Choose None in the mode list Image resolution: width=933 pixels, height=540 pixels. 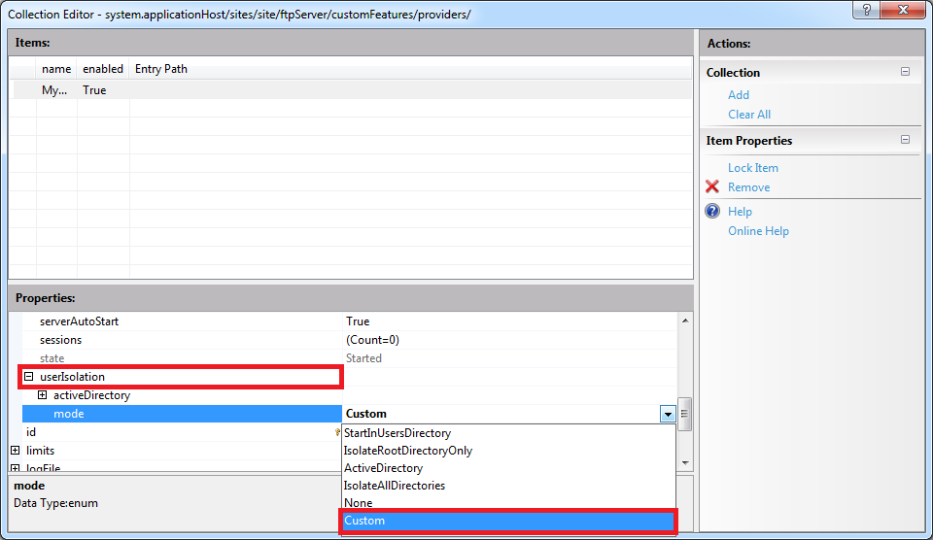[x=359, y=503]
